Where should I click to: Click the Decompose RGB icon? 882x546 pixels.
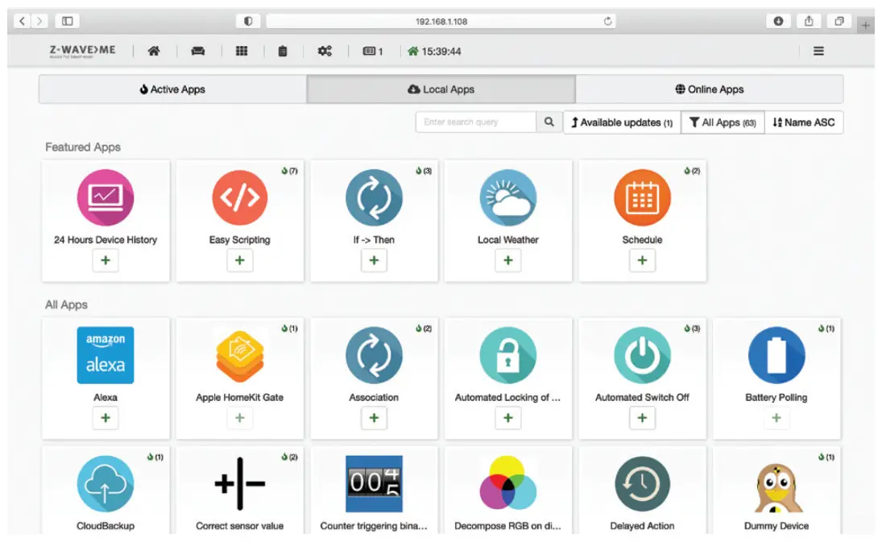click(x=508, y=483)
